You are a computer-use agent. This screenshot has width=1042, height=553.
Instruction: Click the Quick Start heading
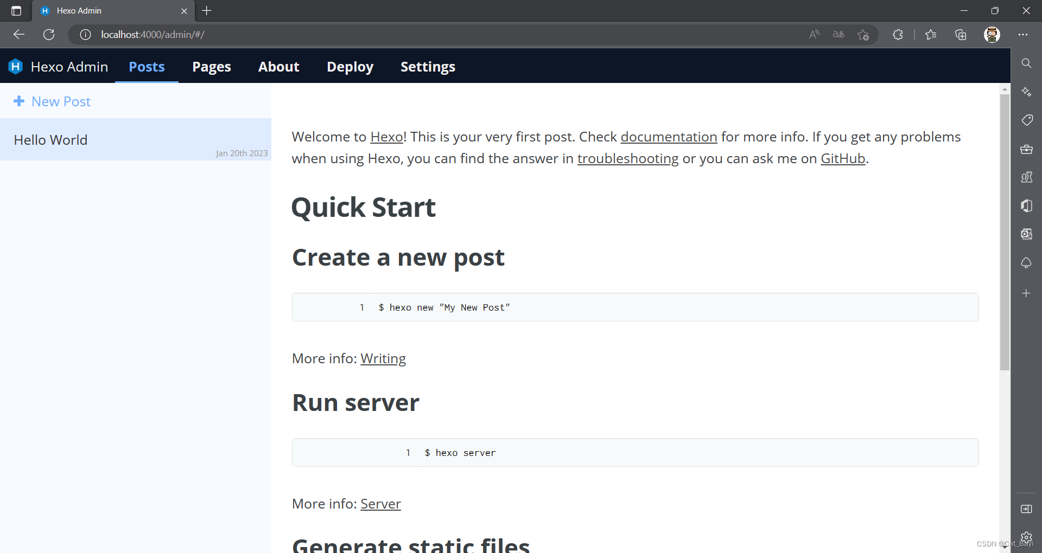tap(364, 207)
